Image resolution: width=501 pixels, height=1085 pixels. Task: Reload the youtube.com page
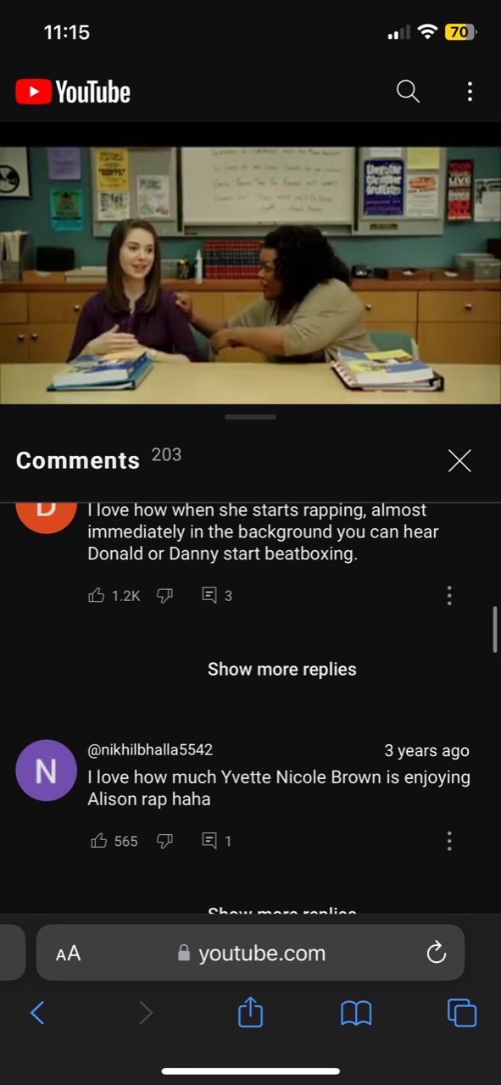pos(436,953)
